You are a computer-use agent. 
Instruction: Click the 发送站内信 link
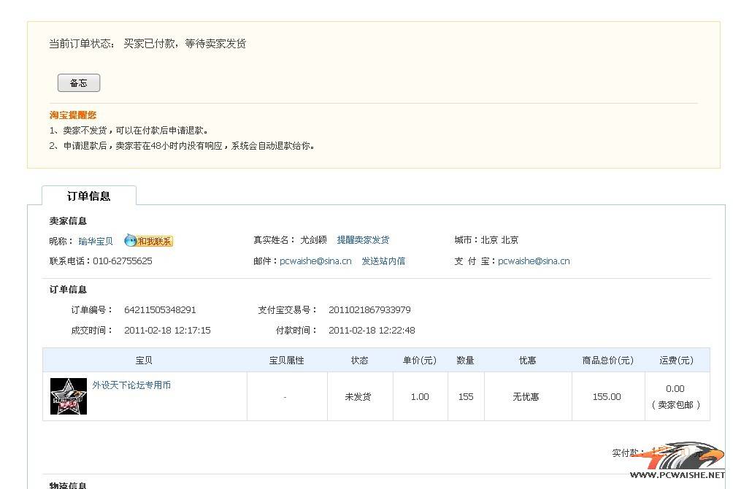click(383, 261)
